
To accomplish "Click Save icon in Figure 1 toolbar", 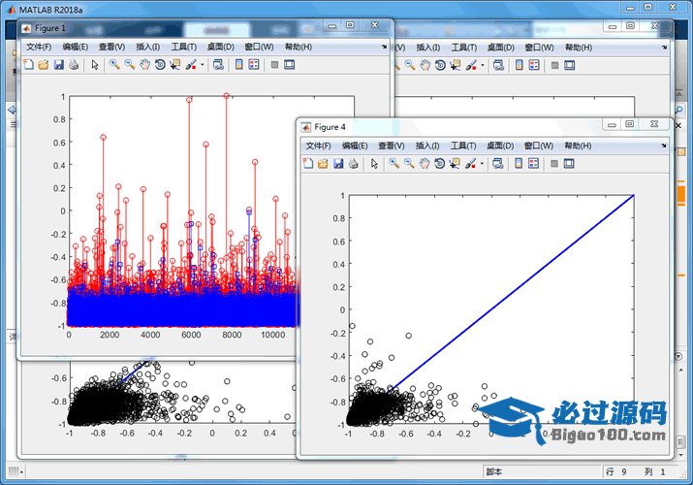I will pos(58,65).
